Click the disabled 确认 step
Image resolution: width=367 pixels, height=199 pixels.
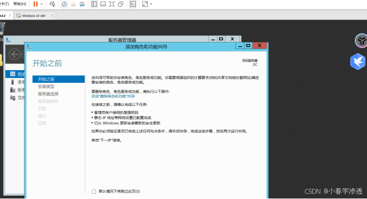point(42,116)
